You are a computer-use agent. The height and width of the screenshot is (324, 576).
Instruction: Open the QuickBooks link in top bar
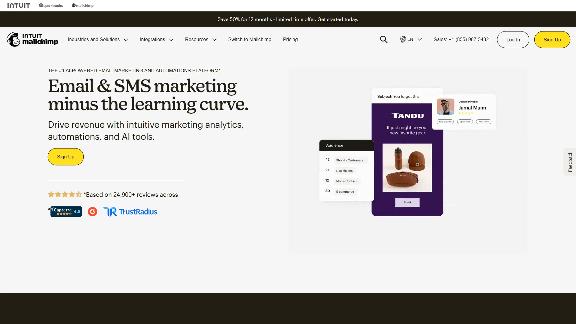tap(51, 5)
